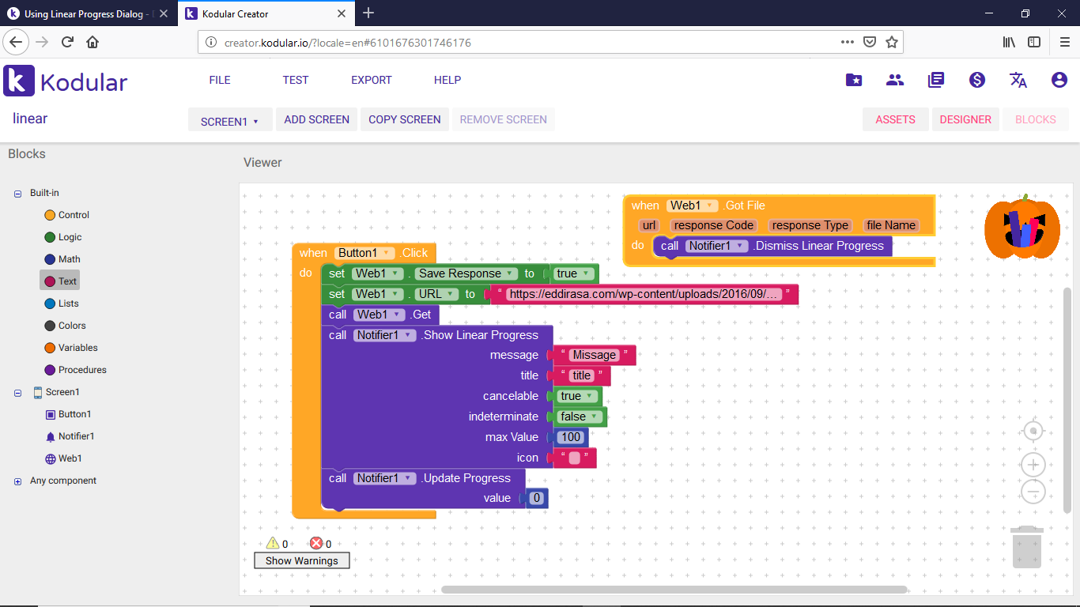Viewport: 1080px width, 607px height.
Task: Collapse the Built-in tree section
Action: pyautogui.click(x=17, y=193)
